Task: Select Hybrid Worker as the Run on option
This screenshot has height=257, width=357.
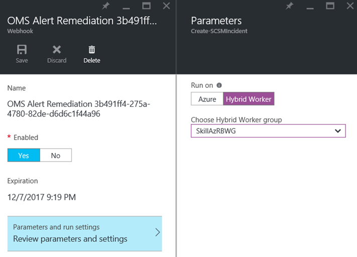Action: (249, 99)
